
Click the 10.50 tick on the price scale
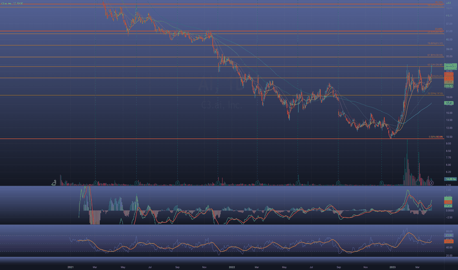[449, 136]
